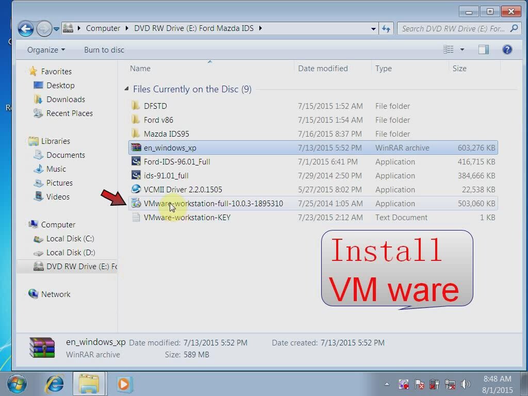Click the size value 603,276 KB

(x=476, y=148)
